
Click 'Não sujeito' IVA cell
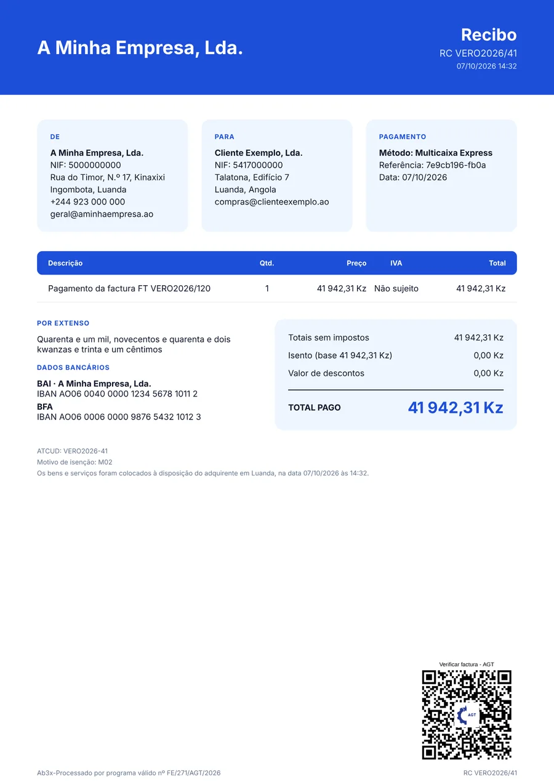click(396, 288)
